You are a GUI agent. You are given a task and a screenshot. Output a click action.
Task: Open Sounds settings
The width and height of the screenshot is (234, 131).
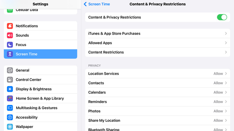[40, 35]
